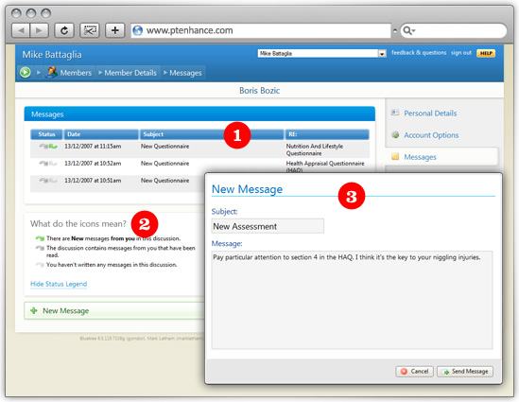The image size is (519, 402).
Task: Click the read-messages legend icon
Action: [x=40, y=248]
